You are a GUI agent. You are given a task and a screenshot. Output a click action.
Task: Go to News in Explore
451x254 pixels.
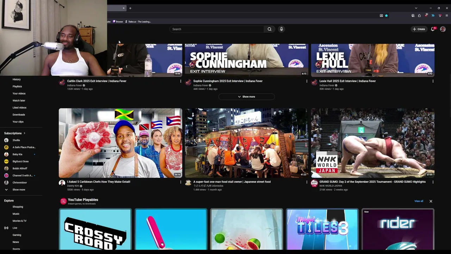click(x=16, y=242)
